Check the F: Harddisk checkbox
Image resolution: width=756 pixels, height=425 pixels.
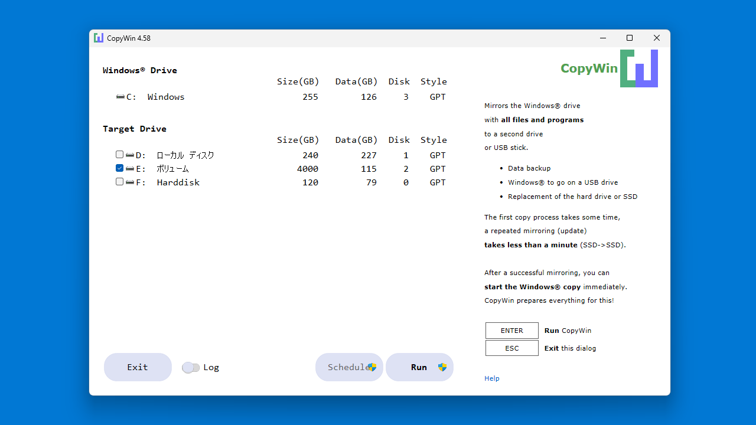[x=120, y=182]
